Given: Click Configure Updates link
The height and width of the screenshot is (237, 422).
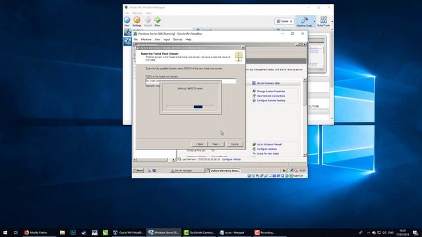Looking at the screenshot, I should (x=266, y=149).
